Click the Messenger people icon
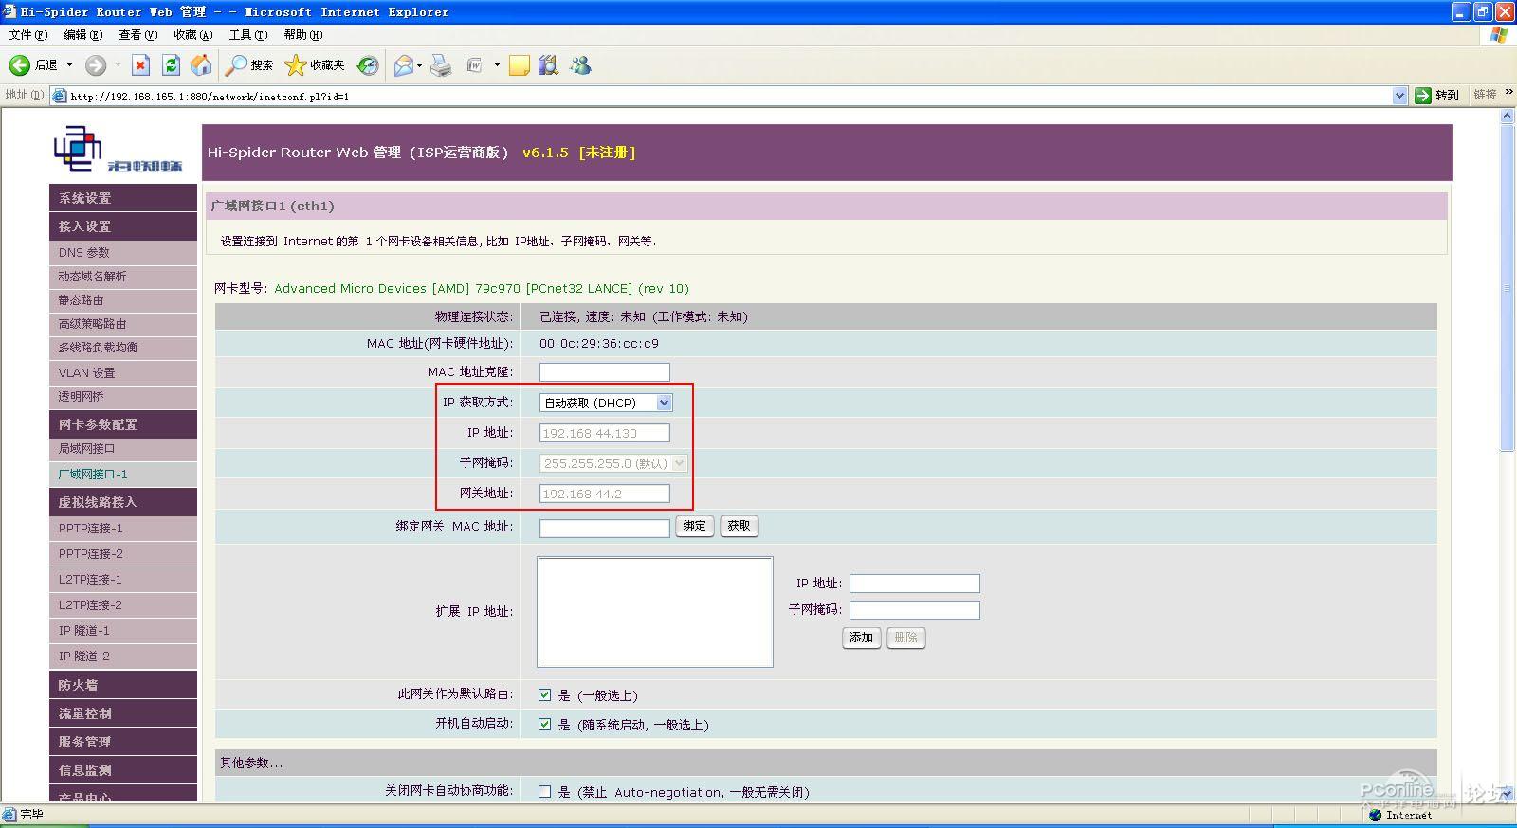Viewport: 1517px width, 828px height. tap(580, 65)
